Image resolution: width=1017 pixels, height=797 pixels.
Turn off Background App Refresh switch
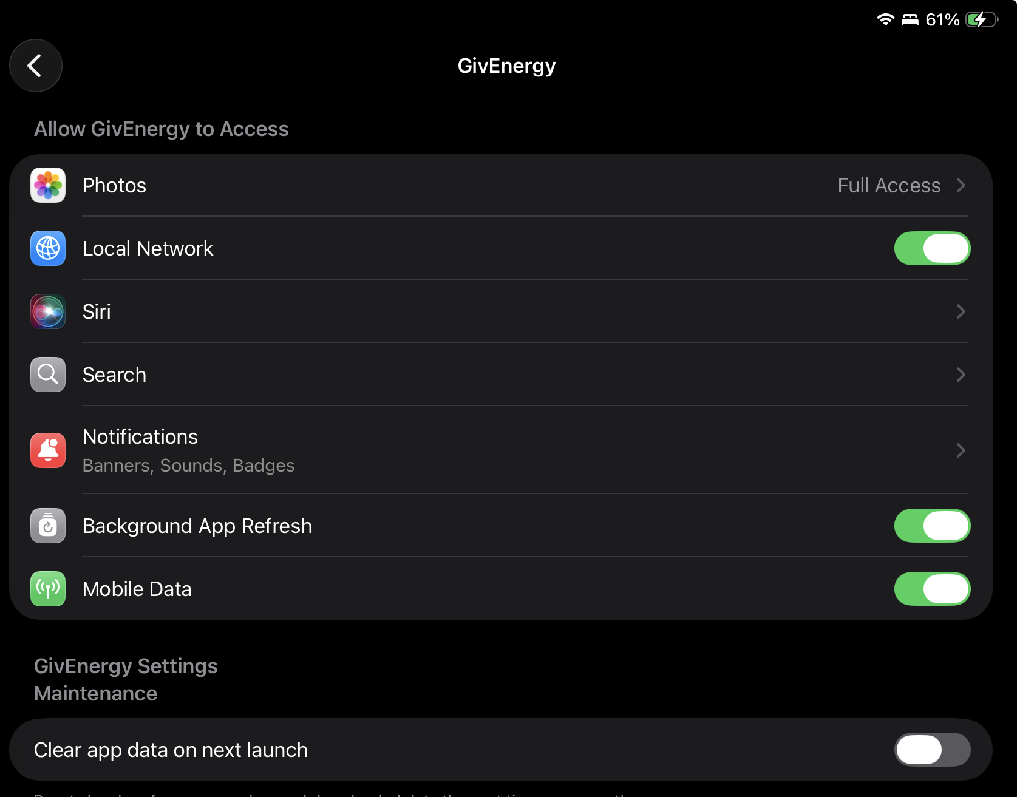pyautogui.click(x=932, y=526)
